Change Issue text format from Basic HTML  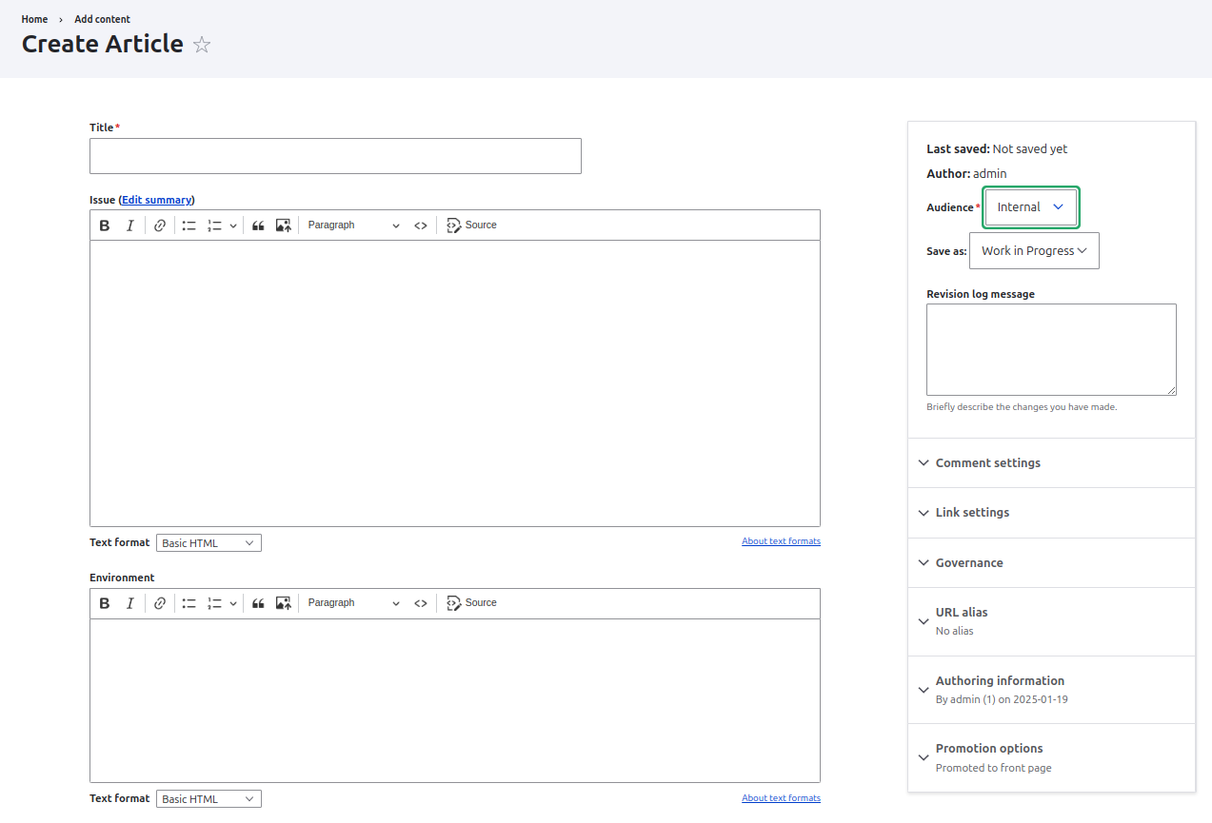tap(209, 543)
